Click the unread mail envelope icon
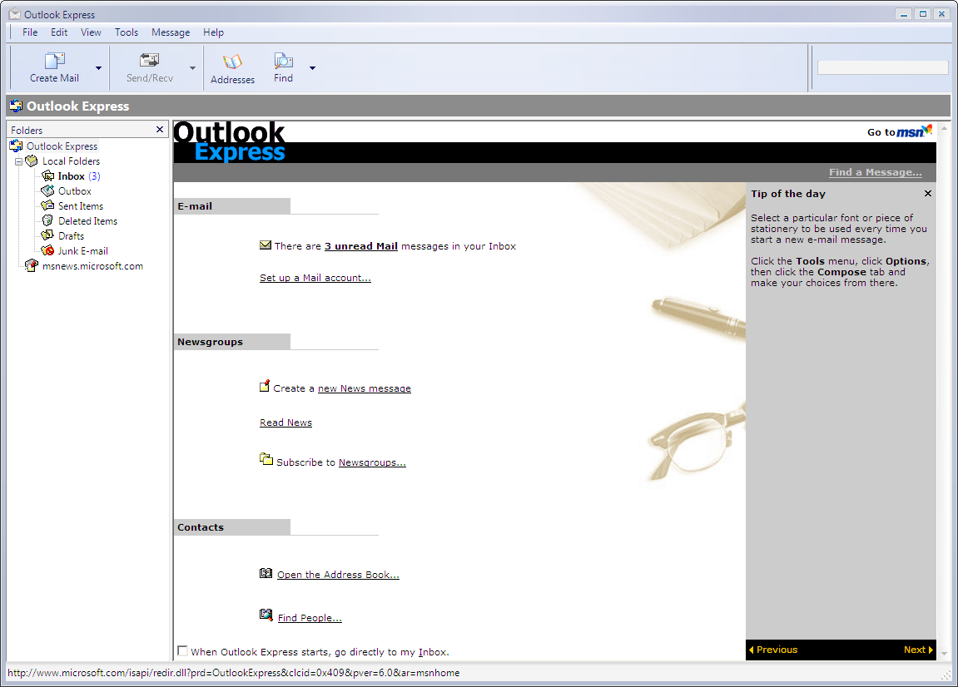 [x=266, y=245]
